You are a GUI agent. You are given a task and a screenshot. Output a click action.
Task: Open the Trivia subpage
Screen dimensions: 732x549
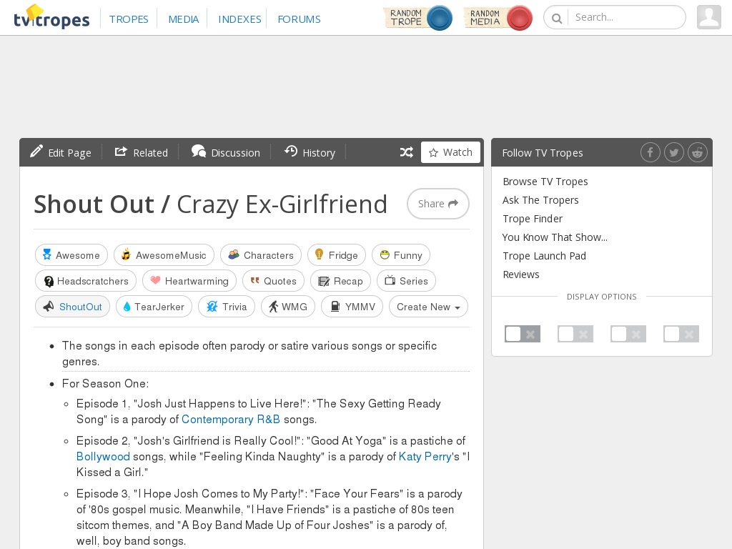227,306
